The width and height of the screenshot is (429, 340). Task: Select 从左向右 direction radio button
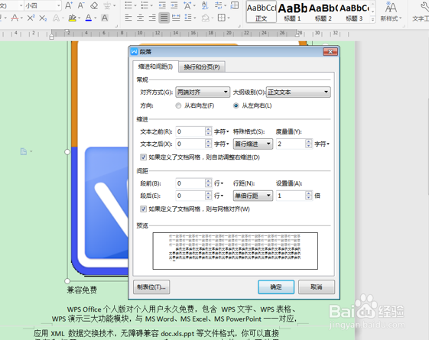click(x=236, y=105)
